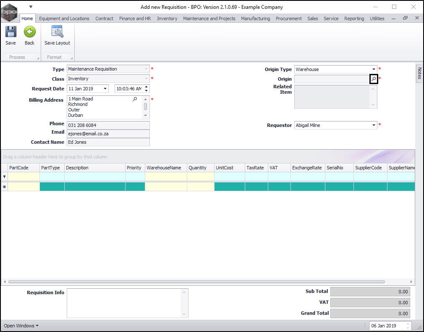
Task: Sort by the WarehouseName column header
Action: tap(166, 168)
